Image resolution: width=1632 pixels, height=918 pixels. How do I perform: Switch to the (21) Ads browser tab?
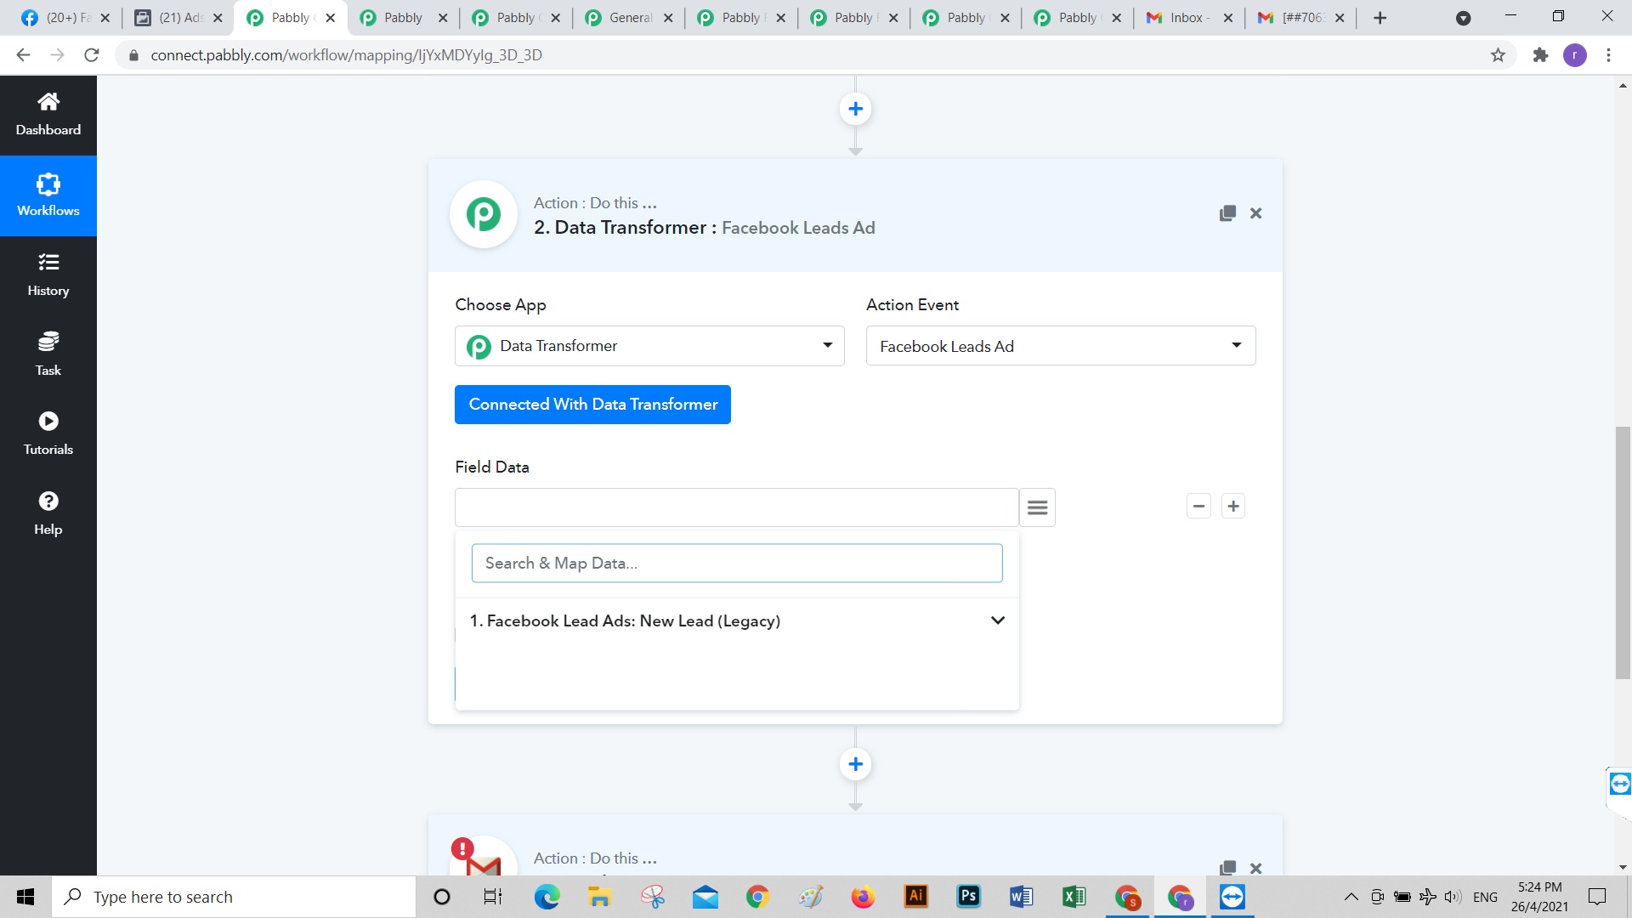pos(178,18)
